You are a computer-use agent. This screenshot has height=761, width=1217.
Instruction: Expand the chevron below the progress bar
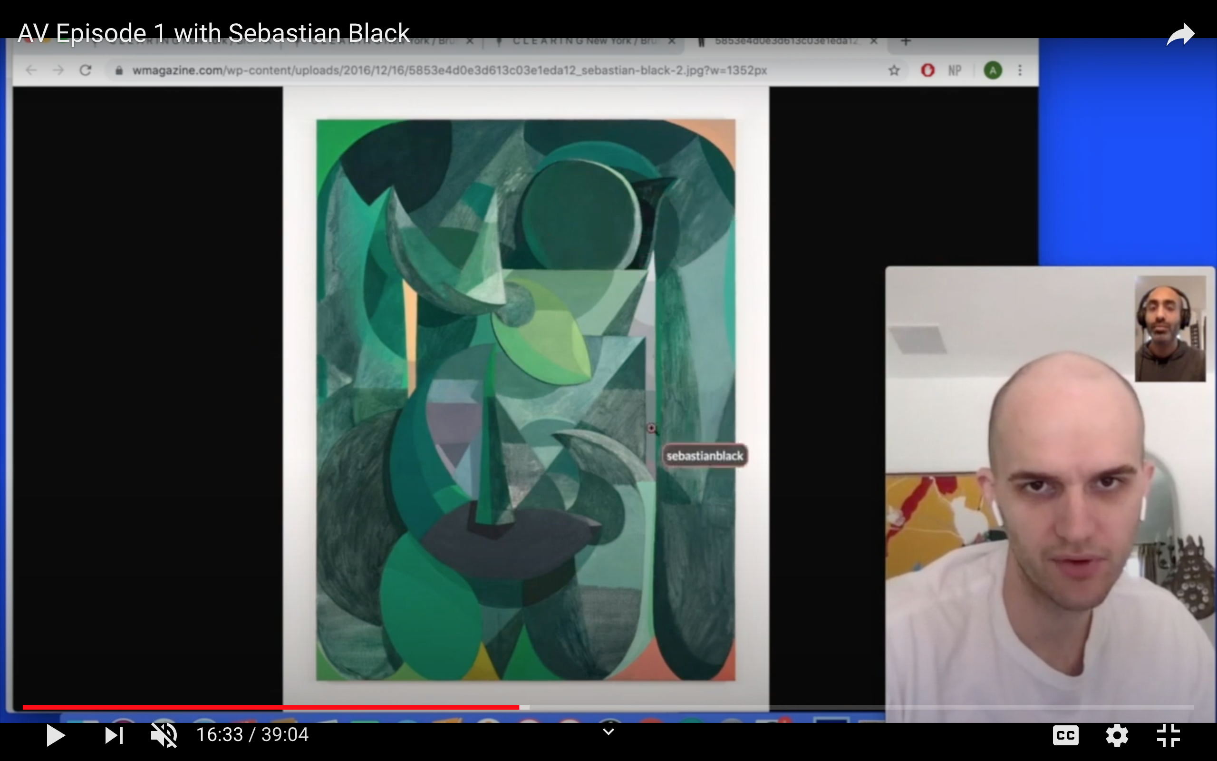pos(608,732)
